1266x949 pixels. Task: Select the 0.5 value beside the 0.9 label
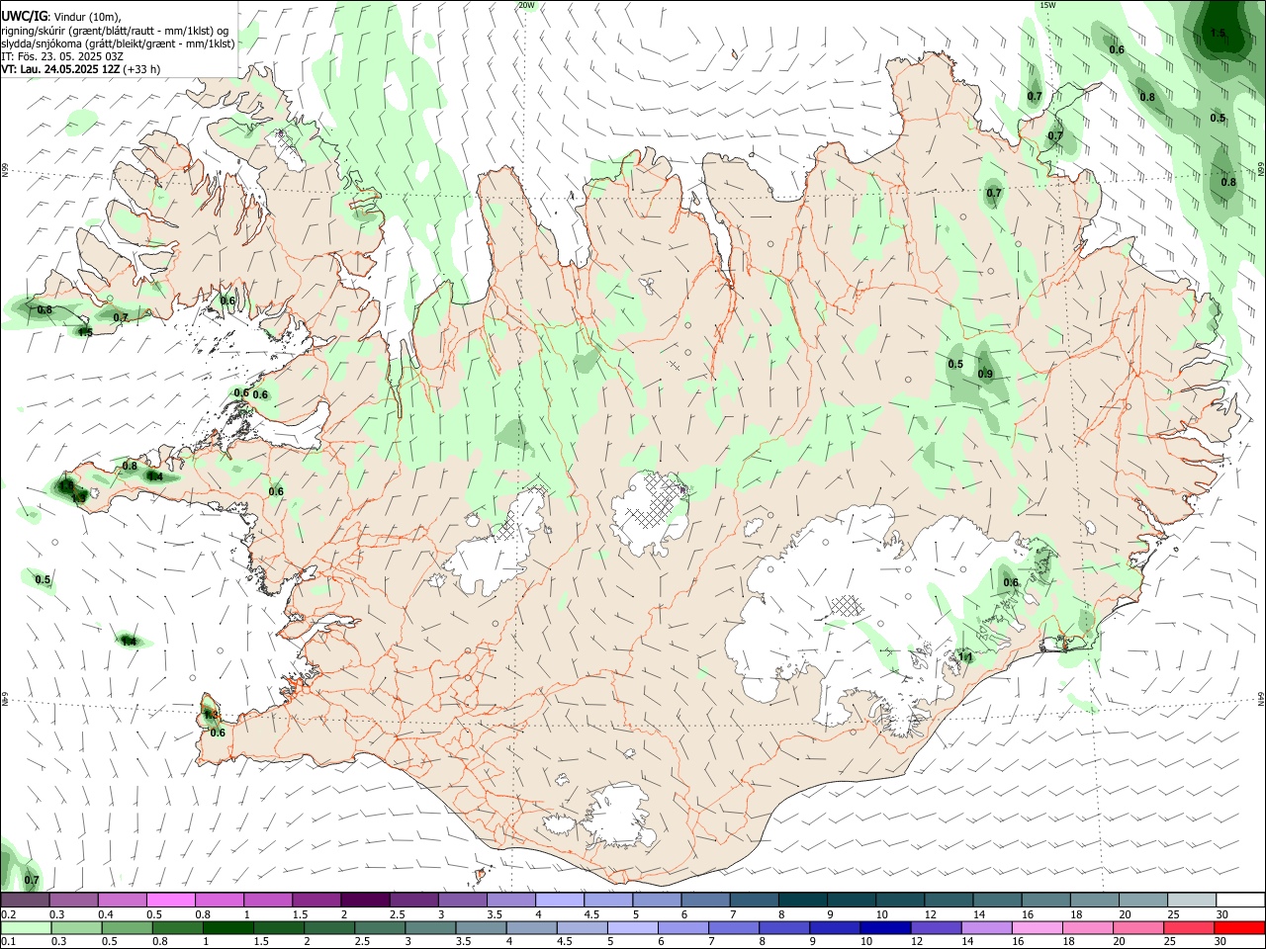955,364
